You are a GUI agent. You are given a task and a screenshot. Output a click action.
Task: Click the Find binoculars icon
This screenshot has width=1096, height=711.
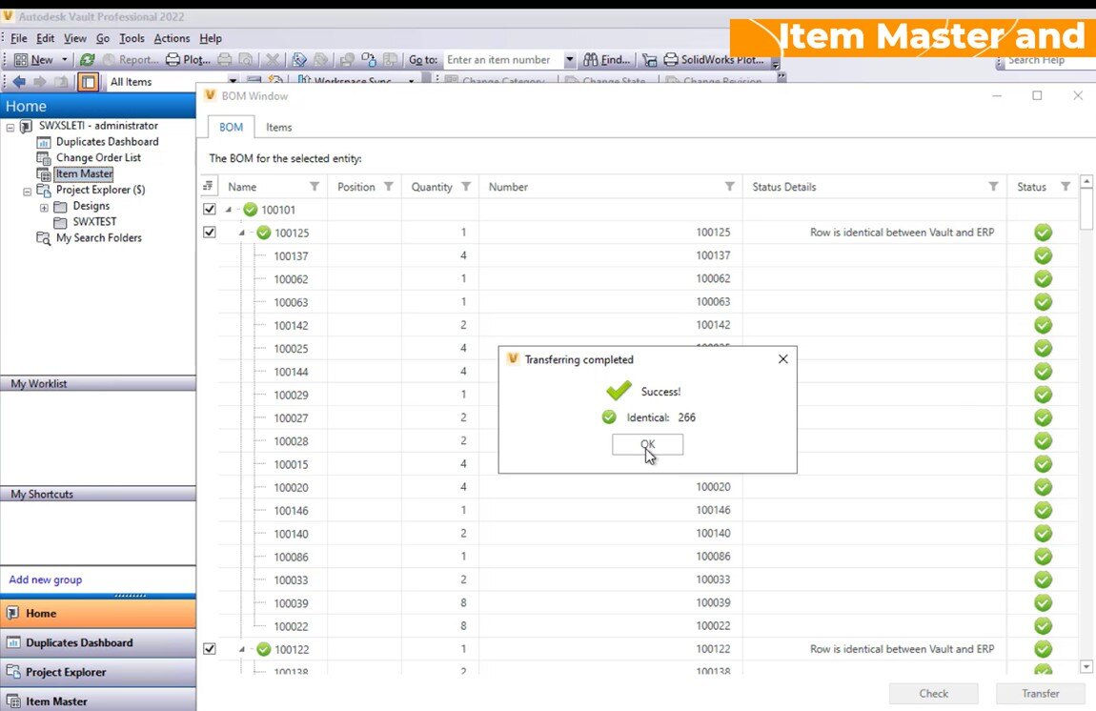(x=591, y=59)
